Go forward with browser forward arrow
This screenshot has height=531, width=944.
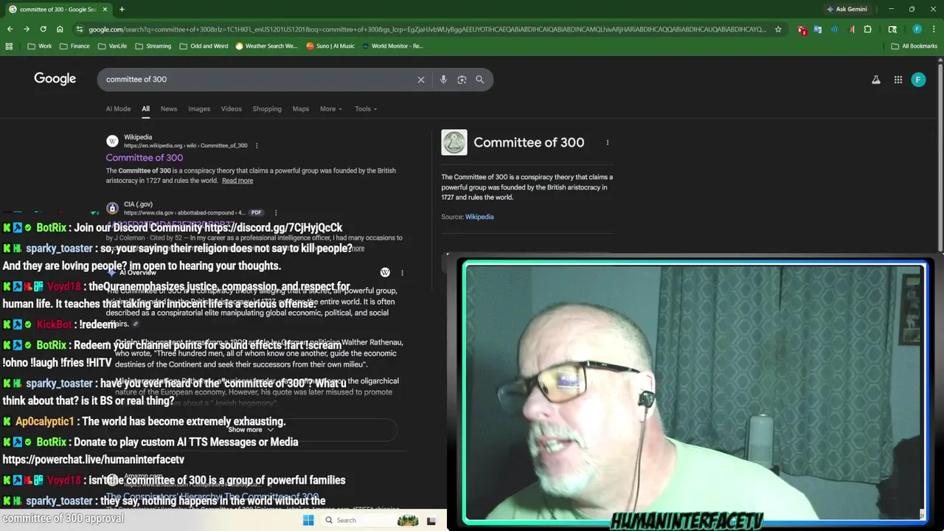pyautogui.click(x=27, y=29)
